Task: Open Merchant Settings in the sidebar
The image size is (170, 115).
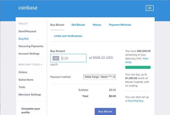Action: coord(30,94)
